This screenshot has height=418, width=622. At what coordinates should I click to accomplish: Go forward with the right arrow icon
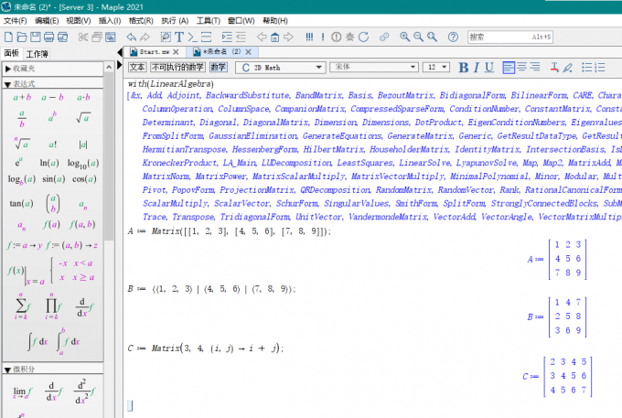tap(288, 37)
